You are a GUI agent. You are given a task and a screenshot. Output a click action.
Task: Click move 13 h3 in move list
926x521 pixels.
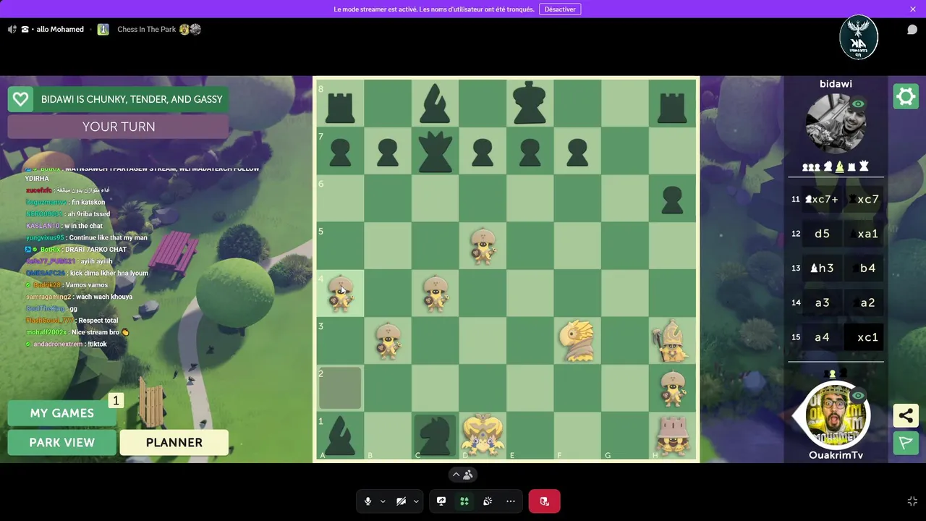[x=822, y=268]
